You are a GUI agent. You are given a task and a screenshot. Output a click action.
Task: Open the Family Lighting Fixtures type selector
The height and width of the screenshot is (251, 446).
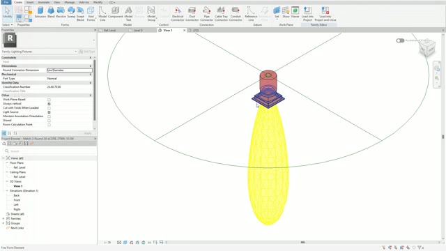point(40,52)
